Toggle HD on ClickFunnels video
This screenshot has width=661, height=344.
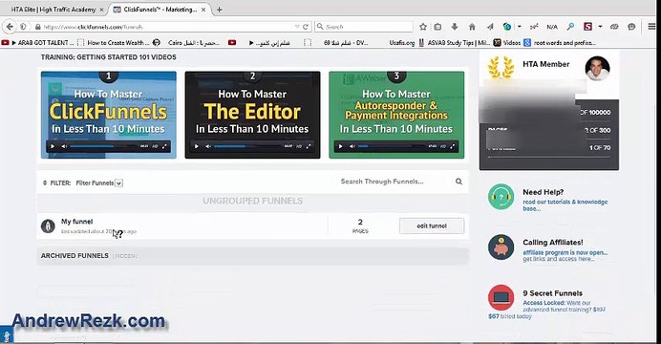[155, 146]
